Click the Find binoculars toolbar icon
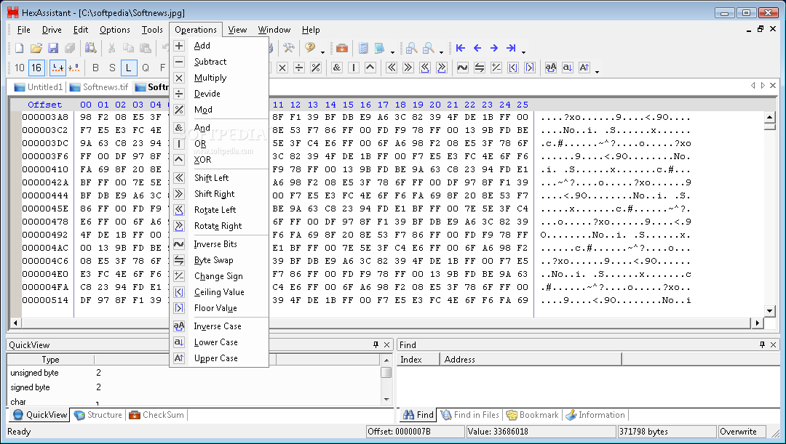Image resolution: width=786 pixels, height=444 pixels. pos(91,48)
